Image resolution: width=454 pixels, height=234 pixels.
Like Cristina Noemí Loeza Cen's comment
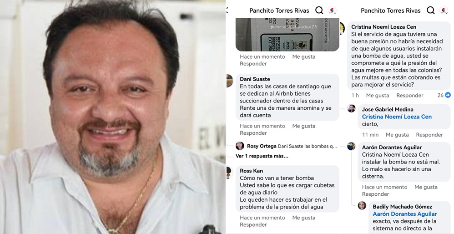[x=378, y=95]
